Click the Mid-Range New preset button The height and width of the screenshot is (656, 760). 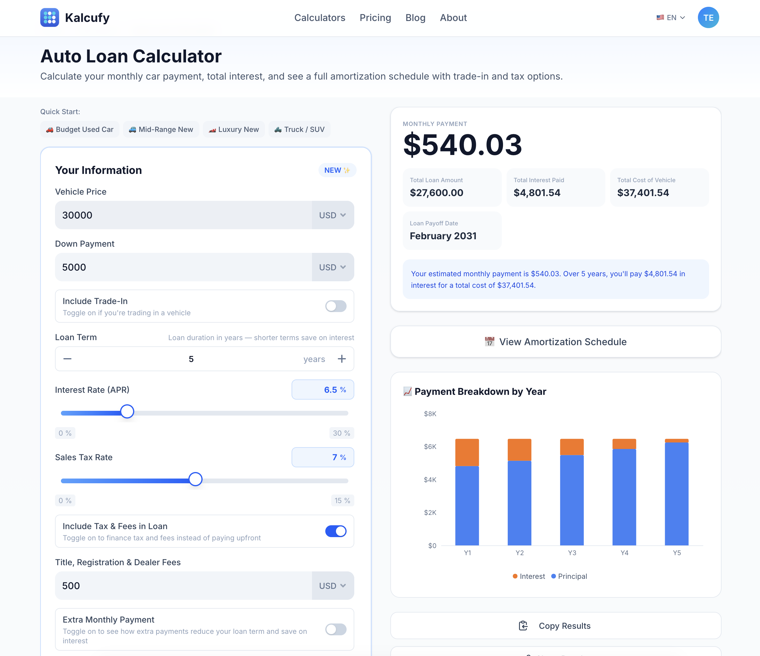click(161, 130)
